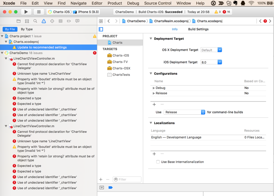The width and height of the screenshot is (274, 196).
Task: Open the Evernote menu bar icon
Action: click(x=236, y=3)
